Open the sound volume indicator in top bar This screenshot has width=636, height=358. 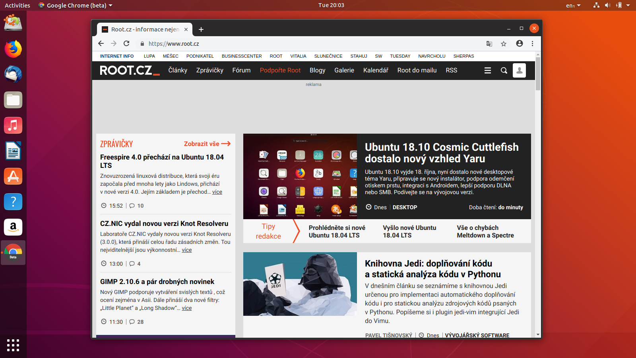[607, 5]
